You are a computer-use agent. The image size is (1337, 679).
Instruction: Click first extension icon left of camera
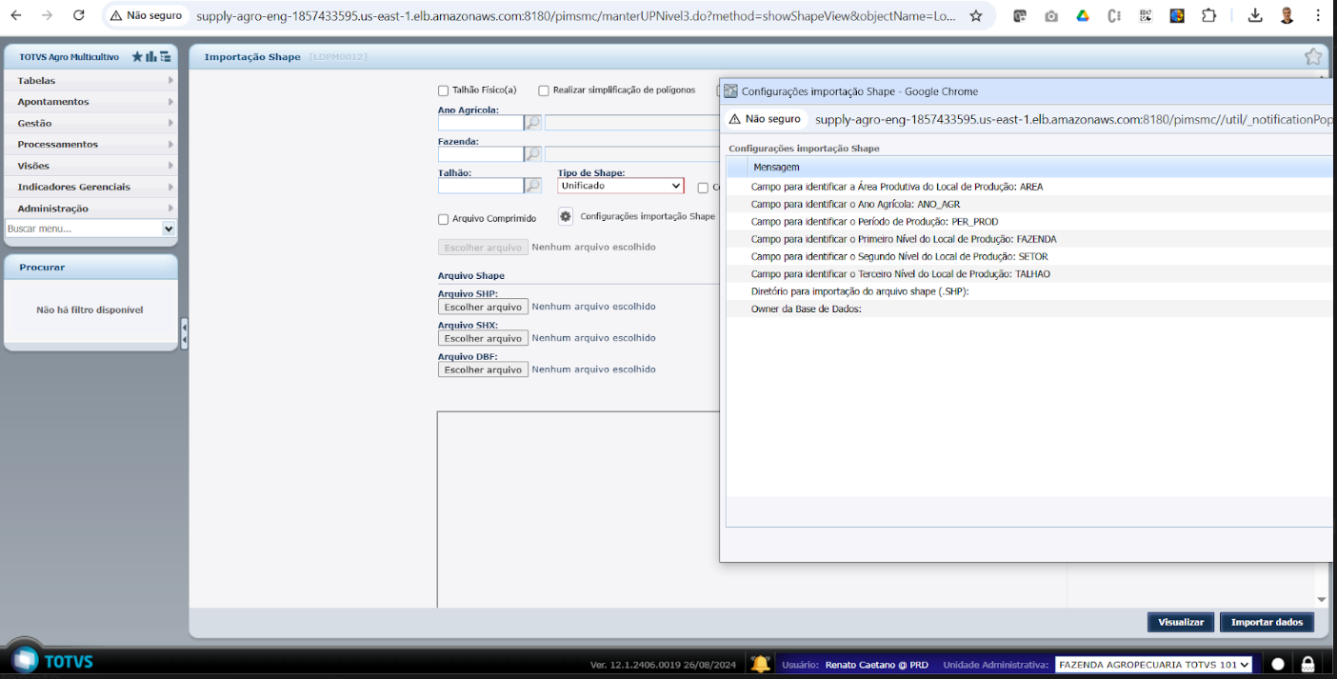coord(1020,15)
